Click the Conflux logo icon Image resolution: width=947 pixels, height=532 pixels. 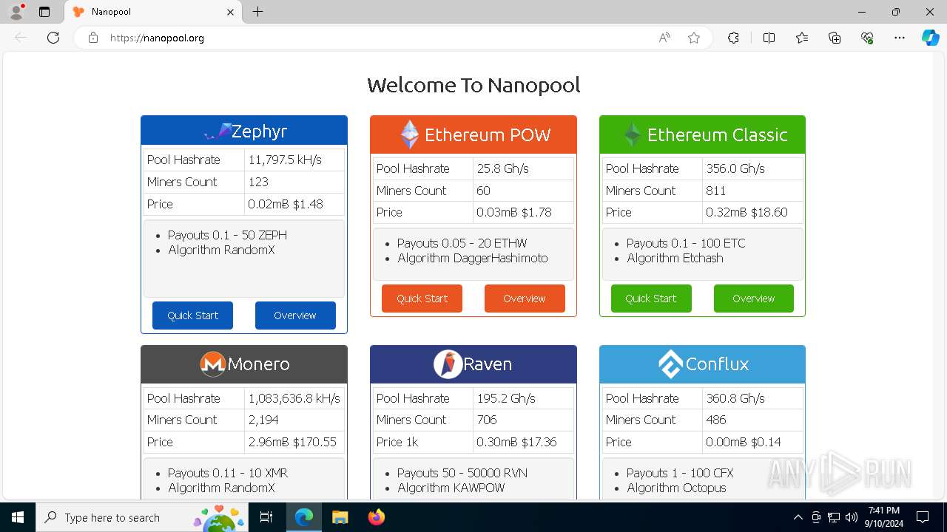(670, 364)
